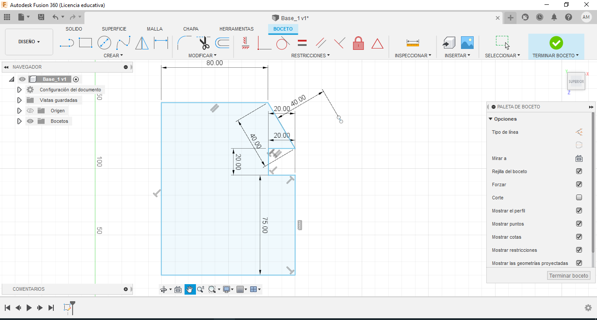The image size is (597, 320).
Task: Select the Circle sketch tool
Action: tap(104, 43)
